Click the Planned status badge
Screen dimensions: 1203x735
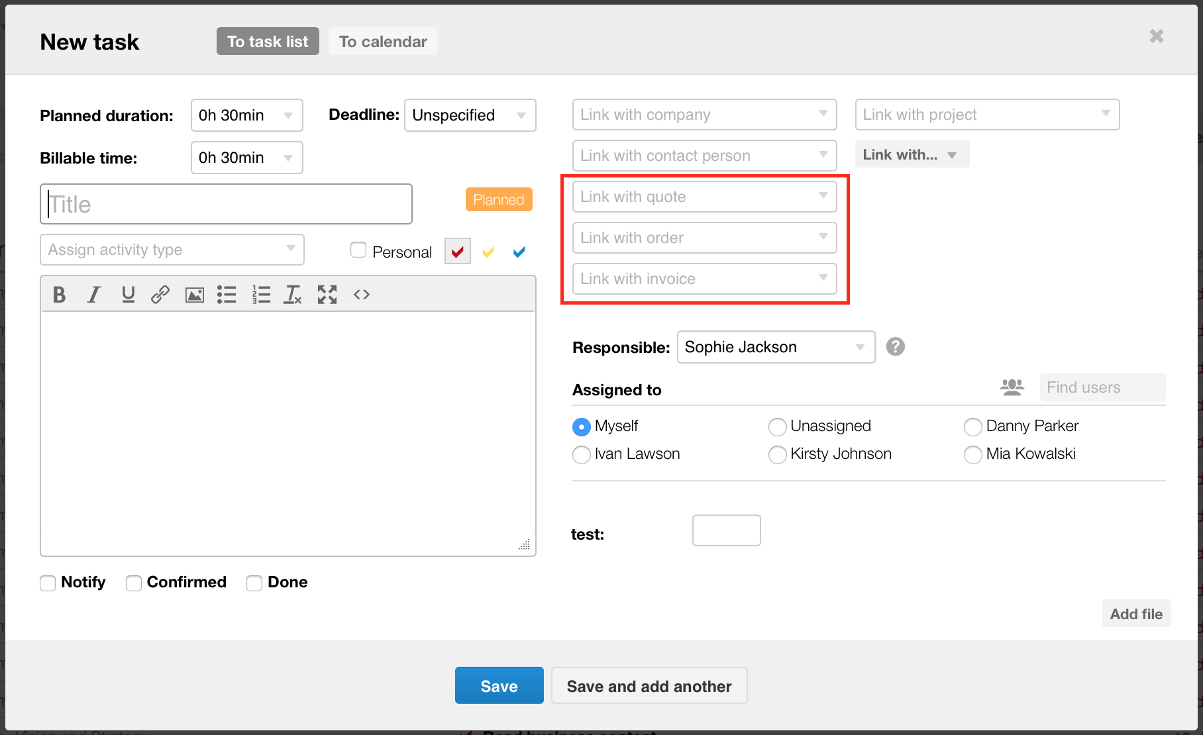click(x=499, y=199)
